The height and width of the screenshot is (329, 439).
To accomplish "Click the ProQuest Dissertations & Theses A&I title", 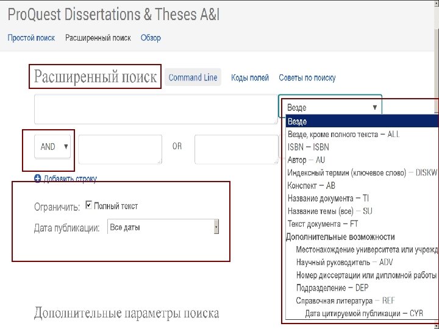I will 113,15.
